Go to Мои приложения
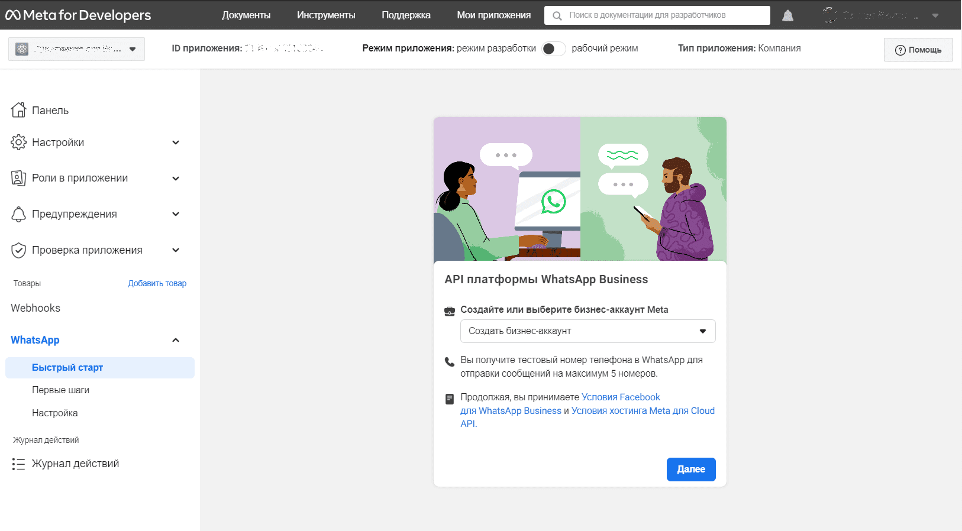Image resolution: width=962 pixels, height=531 pixels. [x=493, y=15]
